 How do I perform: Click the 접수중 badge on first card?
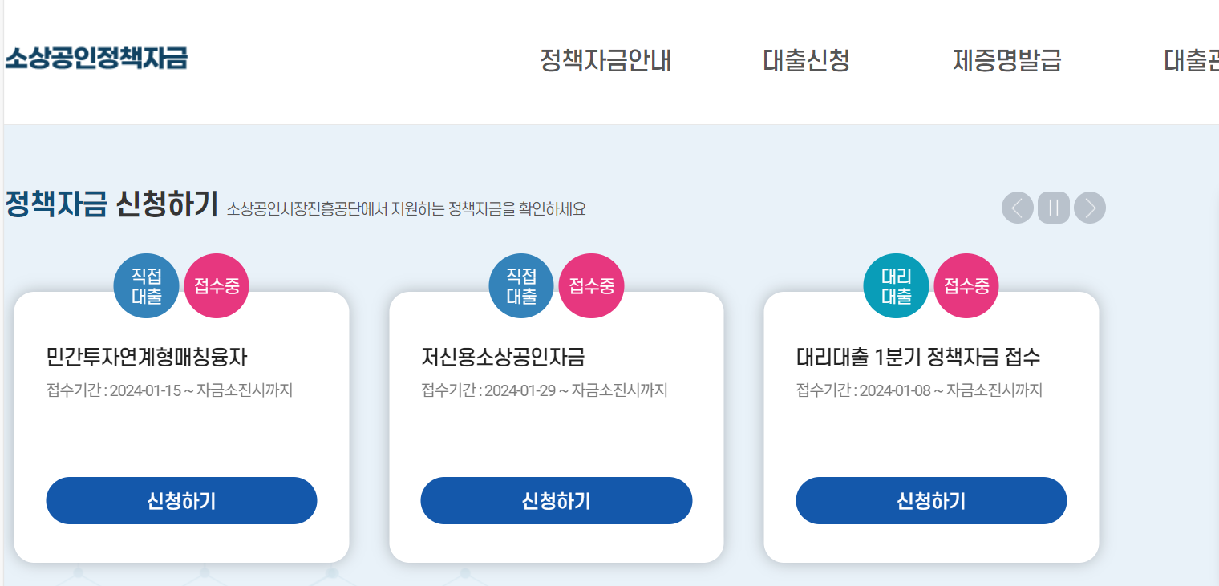(216, 285)
